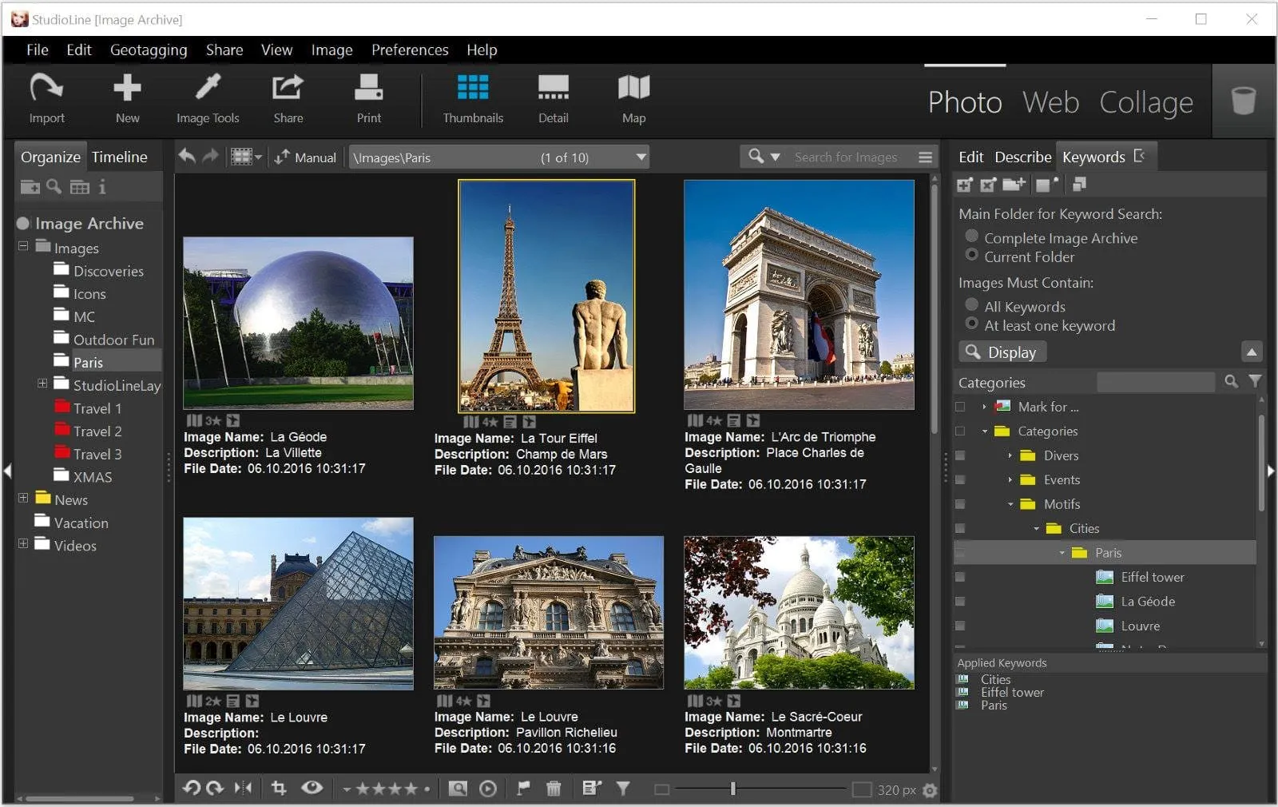
Task: Select All Keywords radio option
Action: (972, 305)
